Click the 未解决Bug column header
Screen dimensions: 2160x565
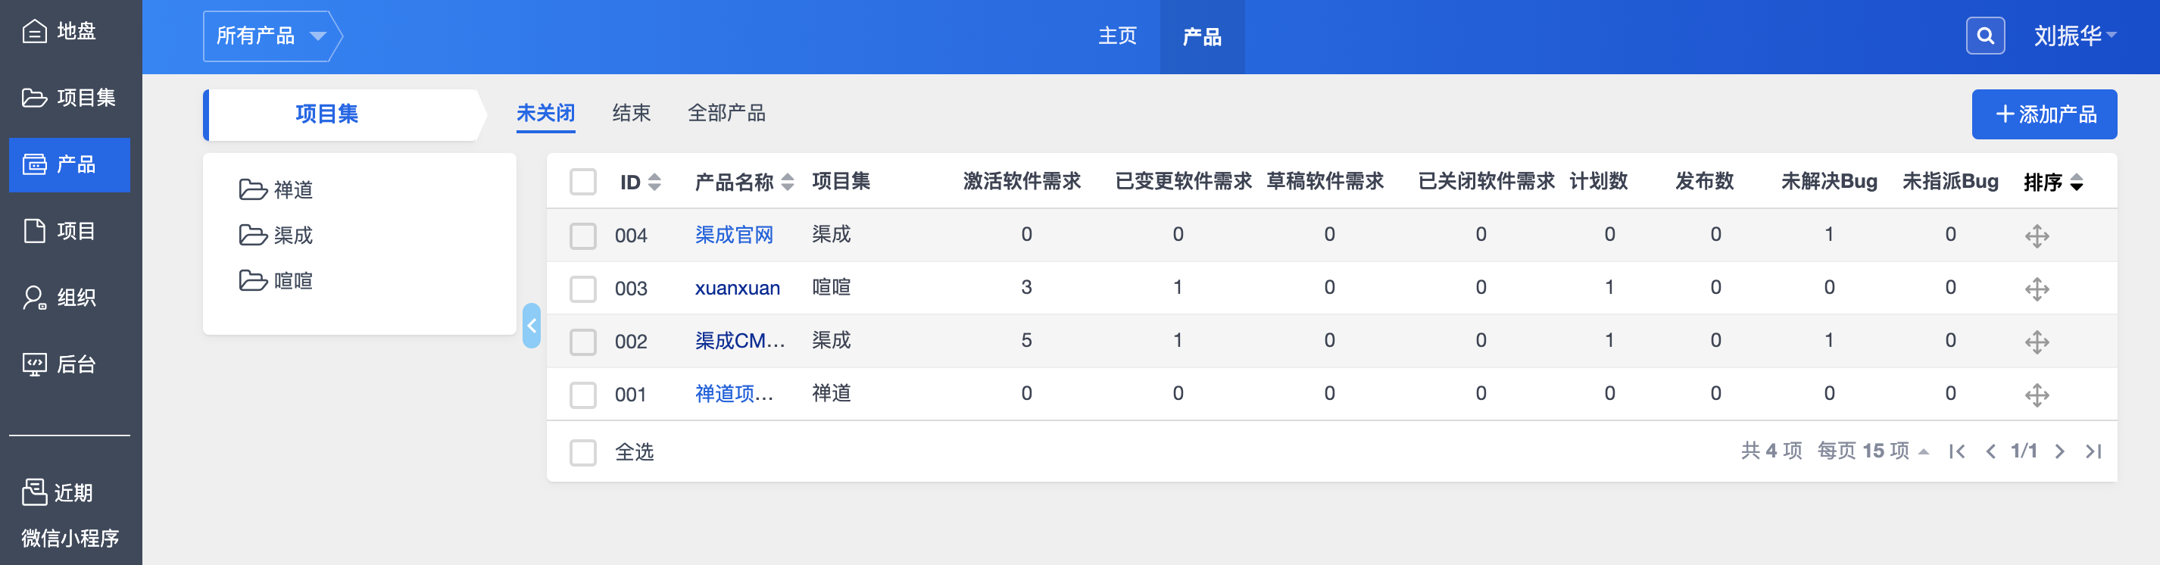click(1829, 181)
